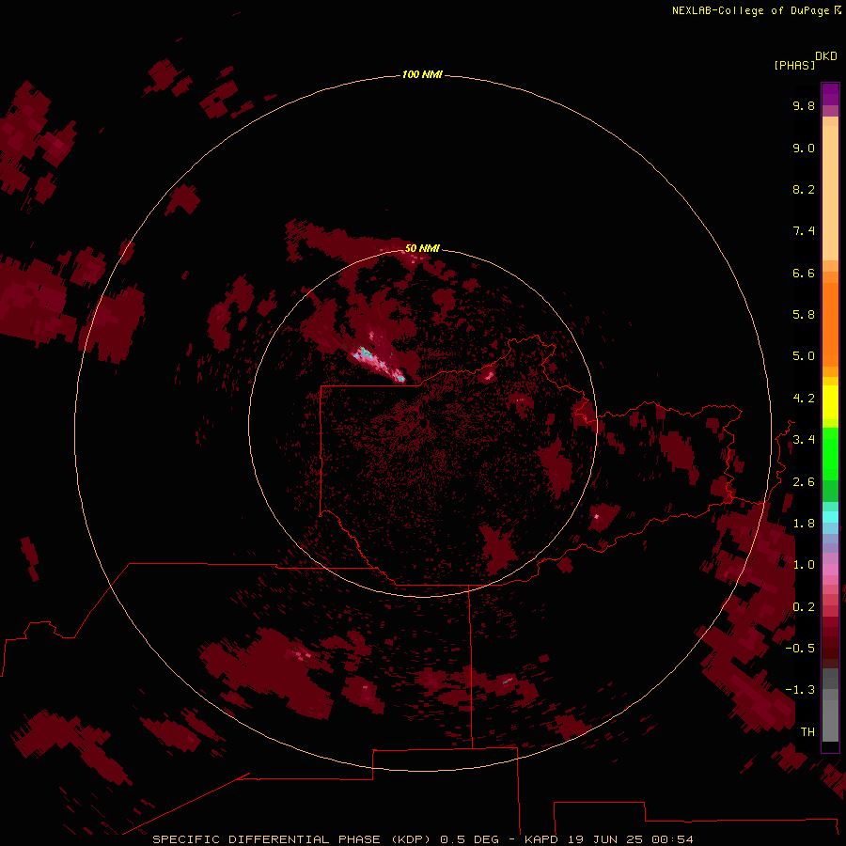
Task: Click the 1.8 scale label
Action: pos(804,524)
